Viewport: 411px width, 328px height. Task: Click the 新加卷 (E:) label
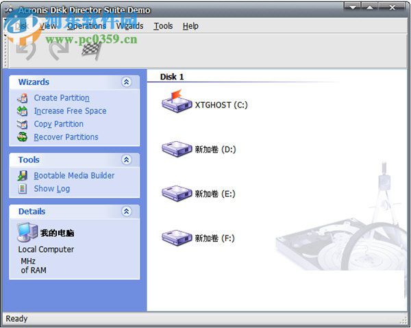tap(215, 194)
